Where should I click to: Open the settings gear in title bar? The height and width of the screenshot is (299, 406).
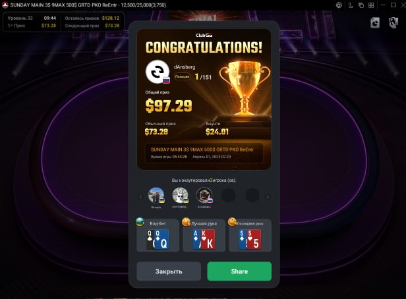pyautogui.click(x=339, y=5)
